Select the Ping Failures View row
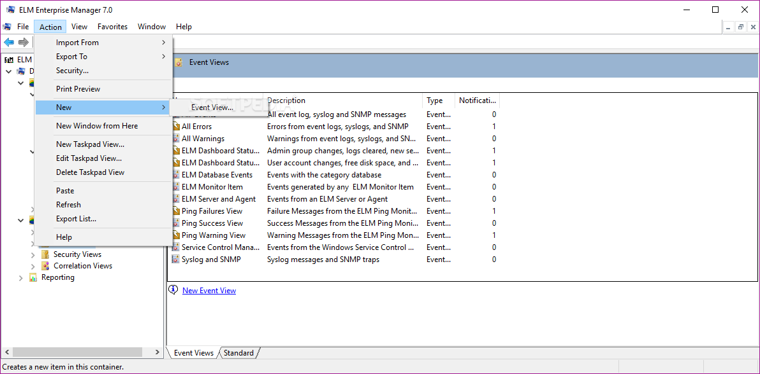 click(335, 211)
